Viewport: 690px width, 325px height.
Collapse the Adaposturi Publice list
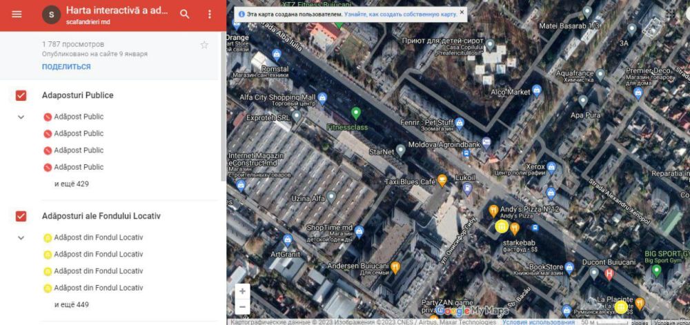[21, 117]
